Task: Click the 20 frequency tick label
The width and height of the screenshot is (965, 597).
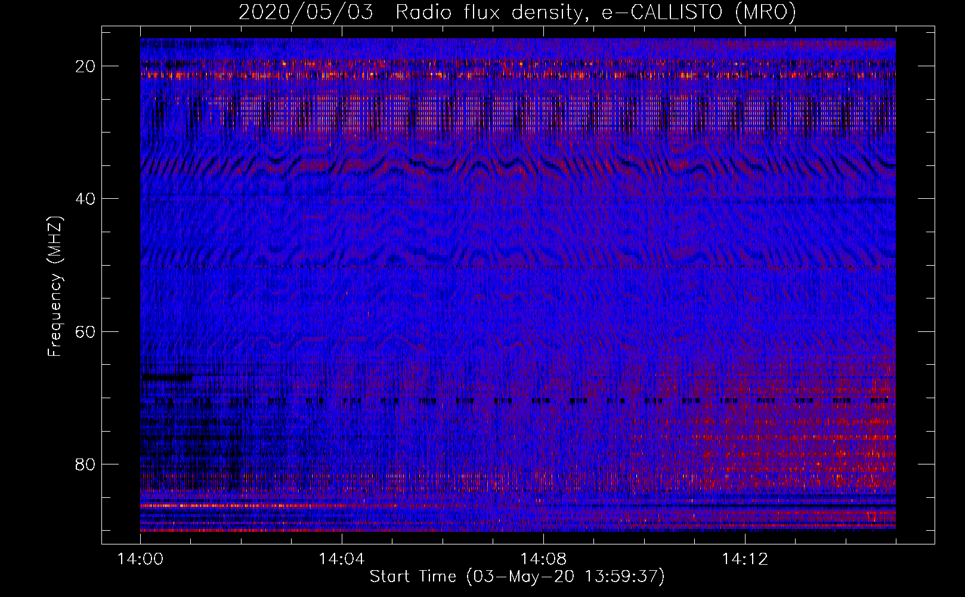Action: [x=86, y=66]
